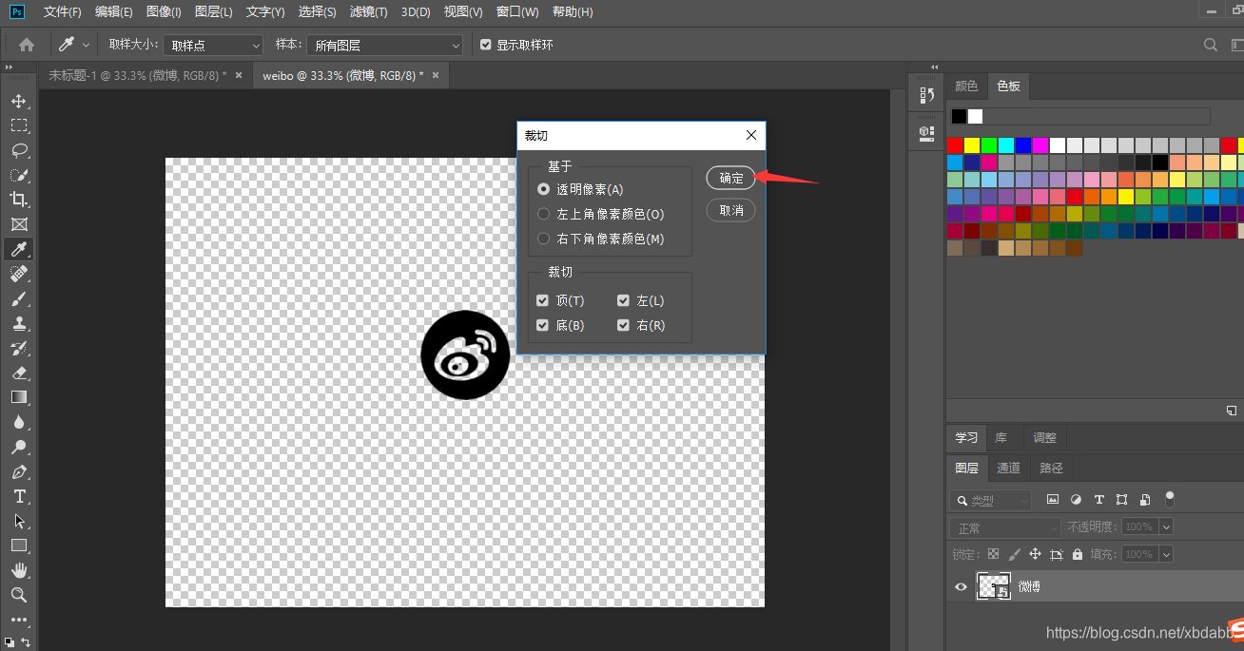Select the Crop tool
Screen dimensions: 1244x651
19,200
